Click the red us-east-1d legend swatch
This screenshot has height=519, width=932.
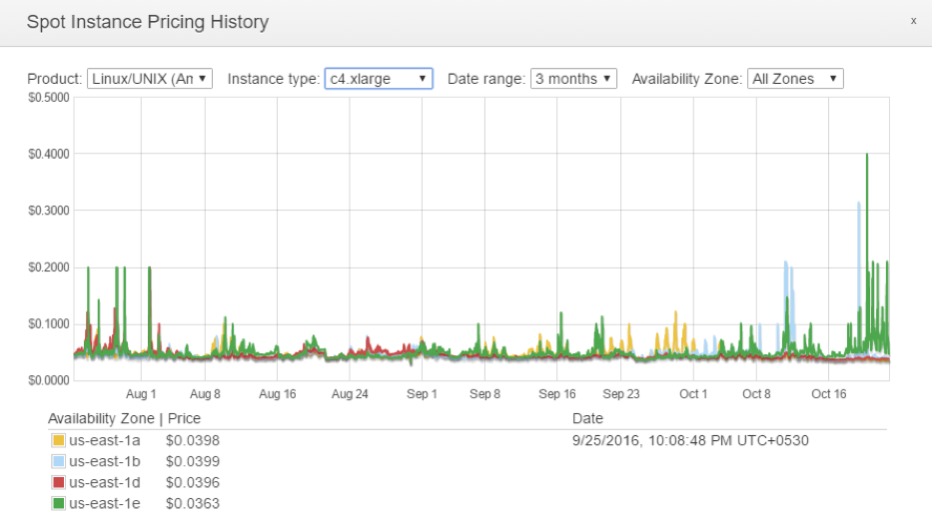pos(58,482)
